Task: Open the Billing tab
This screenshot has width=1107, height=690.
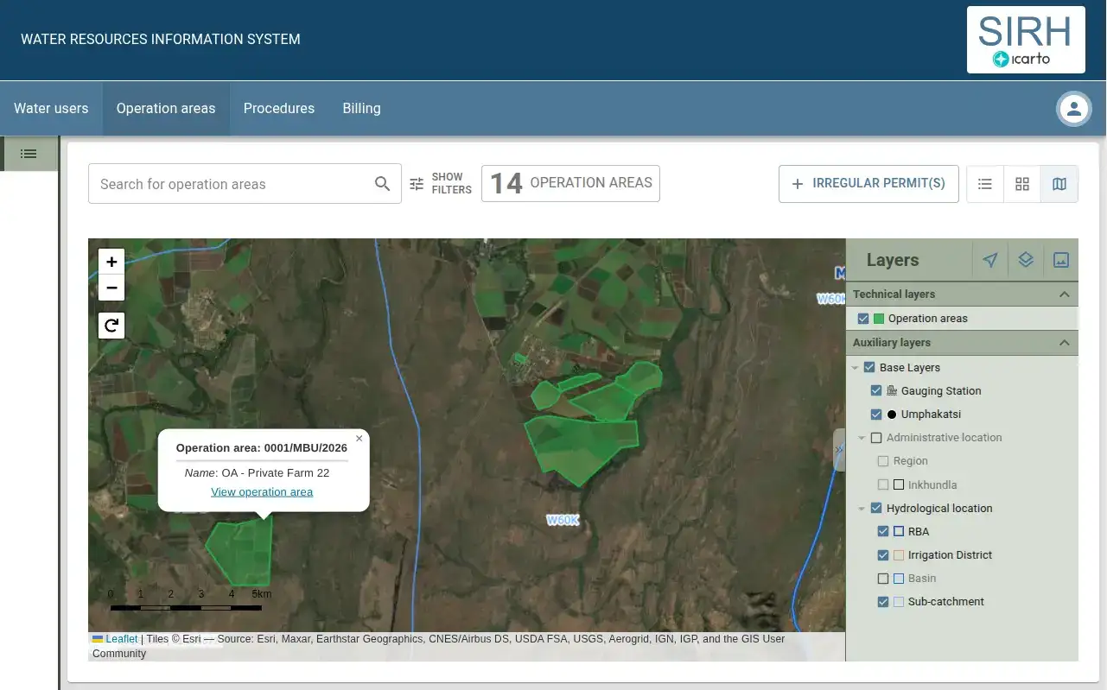Action: click(x=361, y=109)
